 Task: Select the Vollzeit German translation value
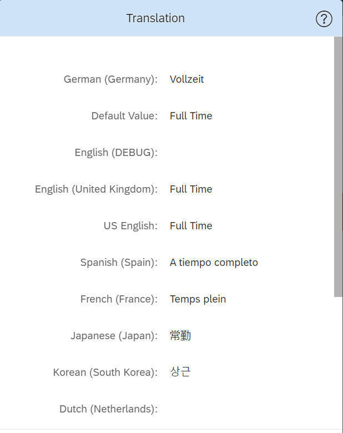(186, 79)
